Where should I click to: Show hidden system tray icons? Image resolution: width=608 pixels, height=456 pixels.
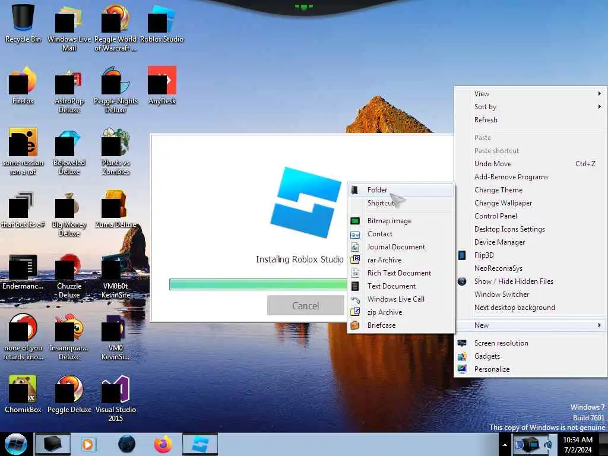[x=505, y=445]
